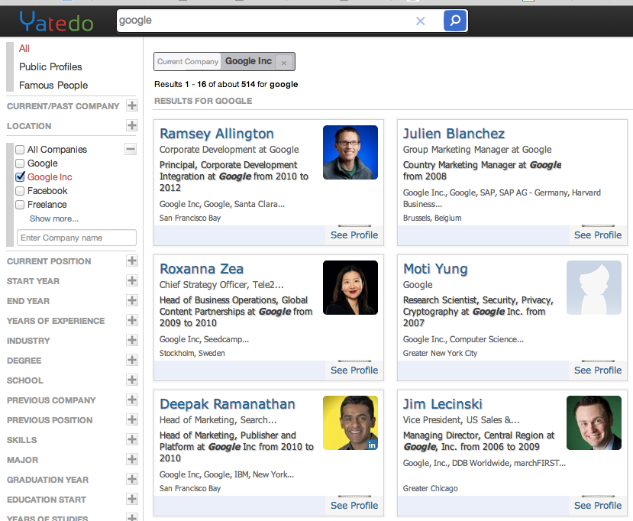
Task: Click Roxanna Zea's profile photo
Action: click(350, 287)
